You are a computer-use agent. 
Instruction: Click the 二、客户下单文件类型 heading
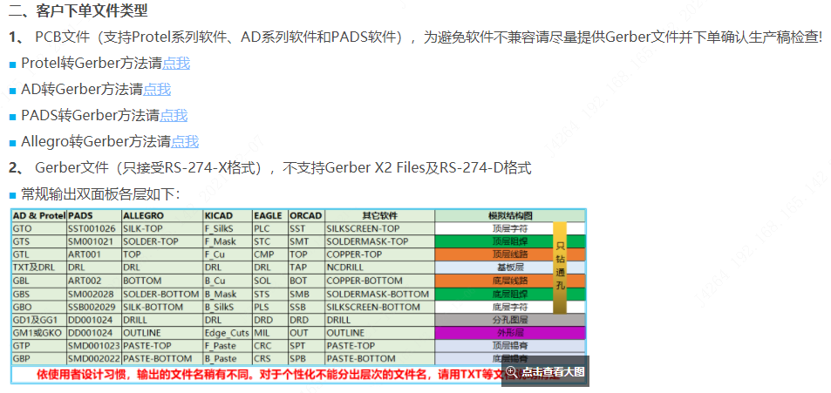pyautogui.click(x=78, y=11)
